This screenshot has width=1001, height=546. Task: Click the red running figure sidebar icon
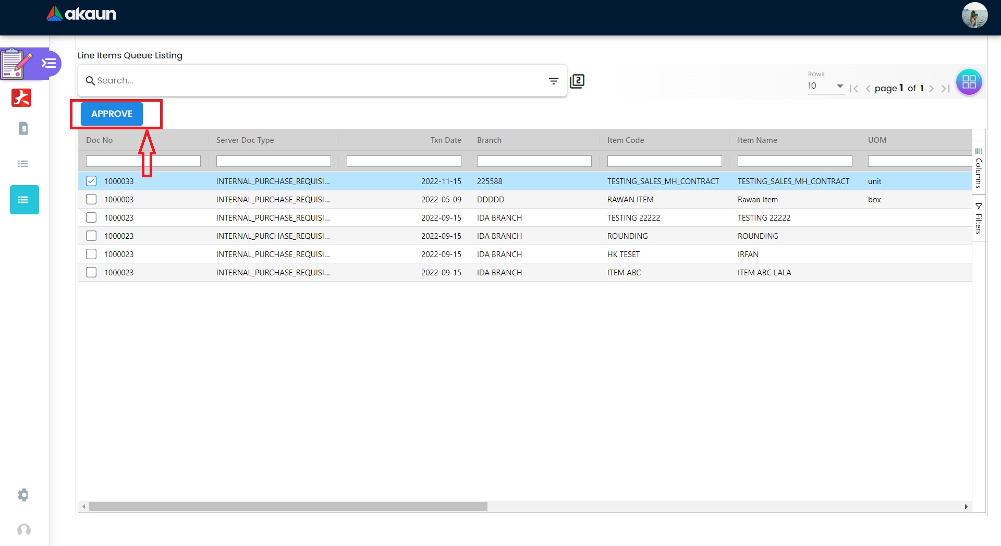[21, 98]
